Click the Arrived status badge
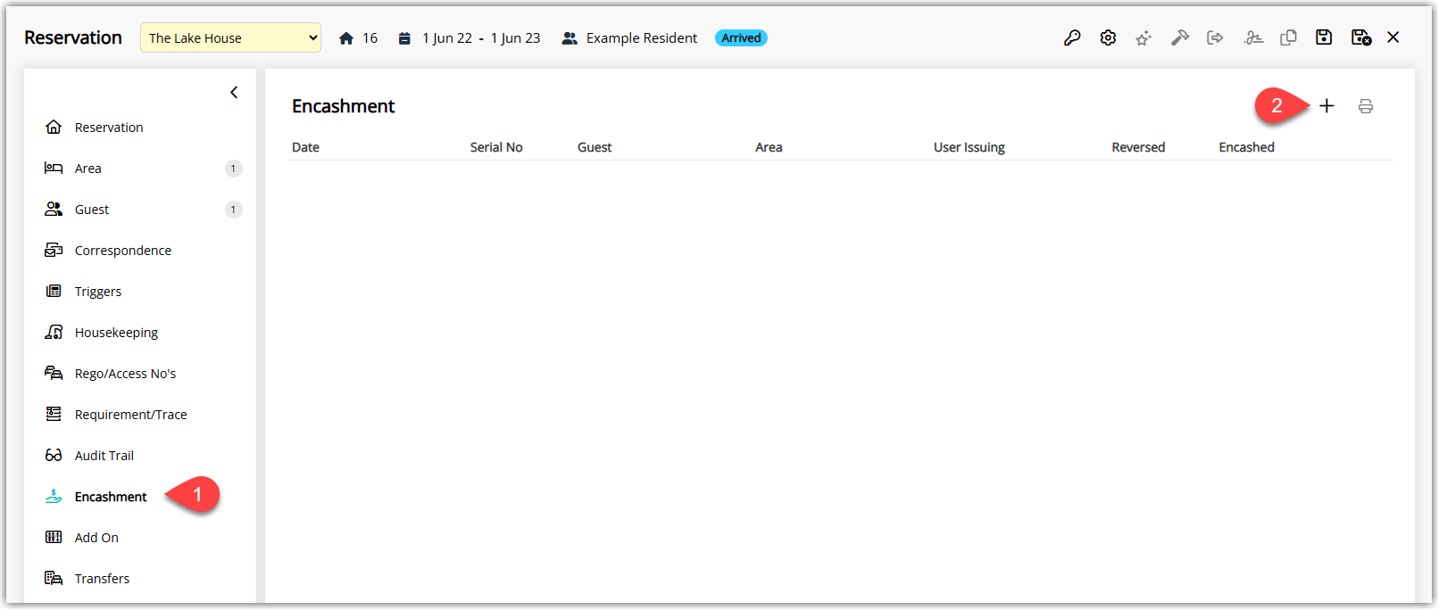 741,38
